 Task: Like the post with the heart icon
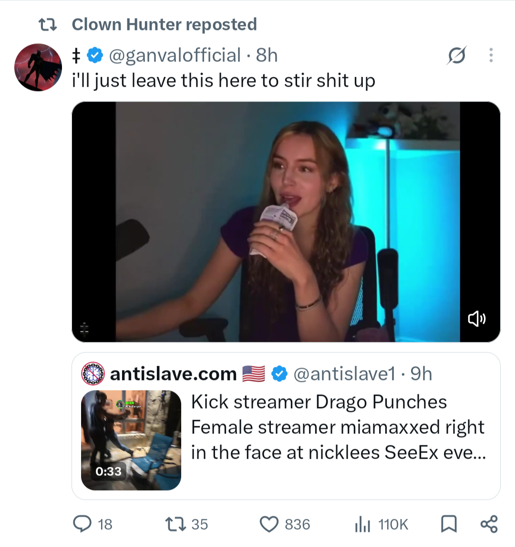coord(269,524)
